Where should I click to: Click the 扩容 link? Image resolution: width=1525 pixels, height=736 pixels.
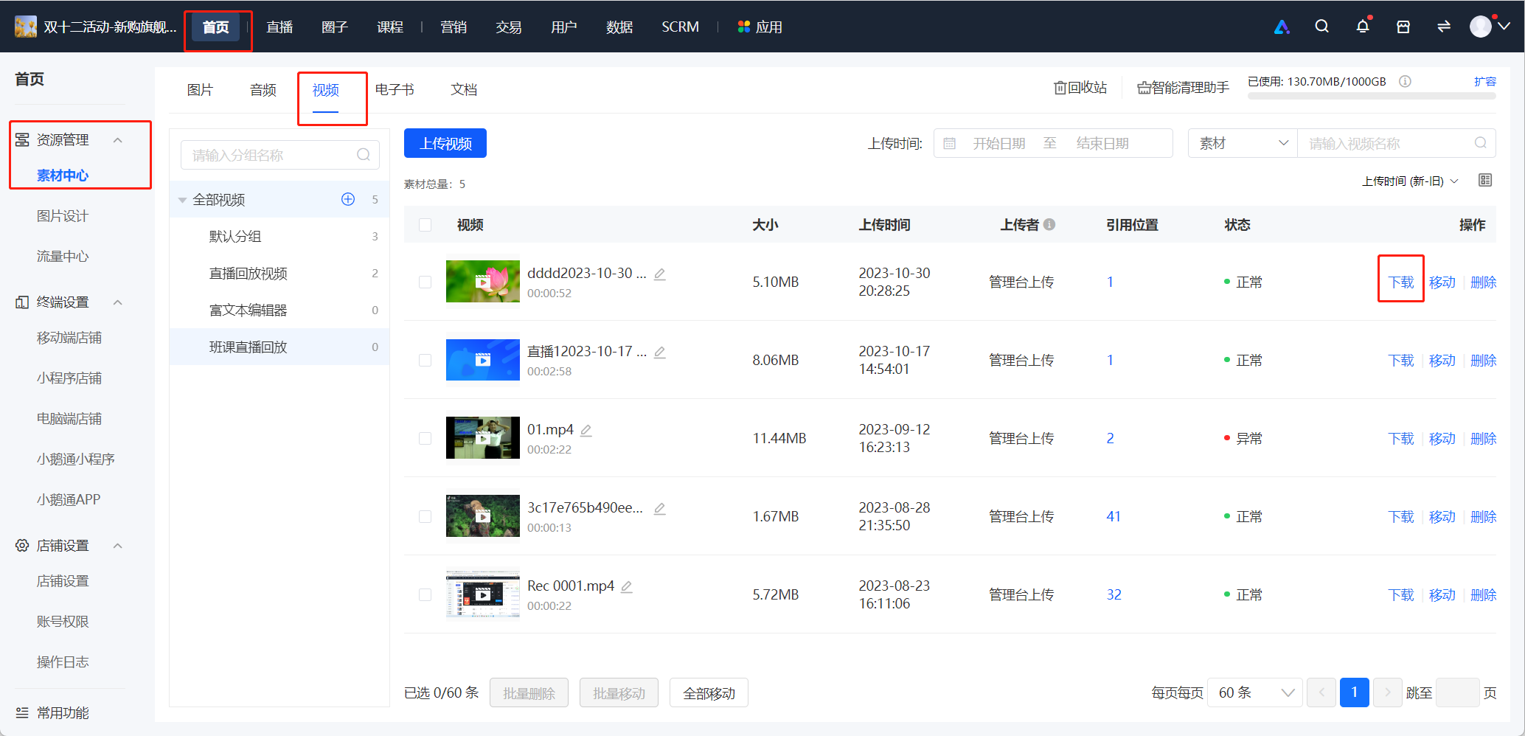click(1484, 81)
